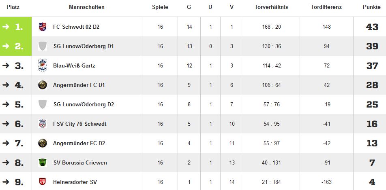Select the Torverhältnis column header

point(271,7)
